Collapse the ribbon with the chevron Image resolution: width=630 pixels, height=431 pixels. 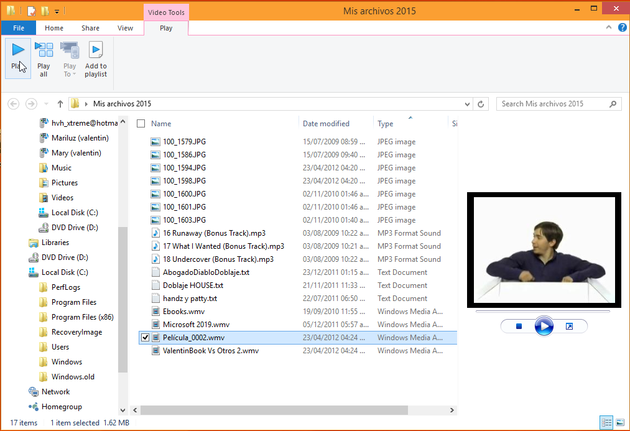click(x=609, y=28)
